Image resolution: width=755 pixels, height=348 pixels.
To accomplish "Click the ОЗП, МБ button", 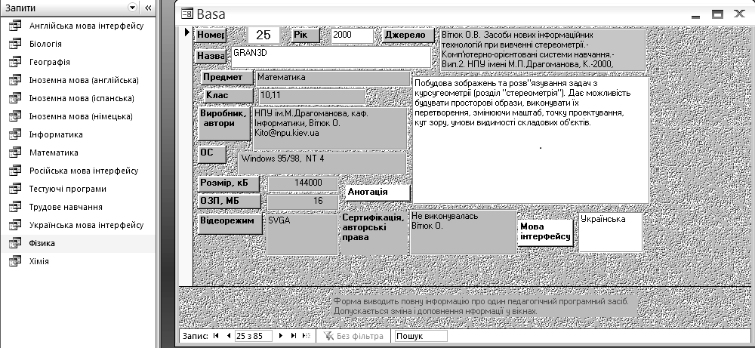I will (230, 202).
